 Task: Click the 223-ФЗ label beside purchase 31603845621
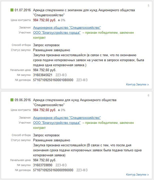click(x=61, y=75)
